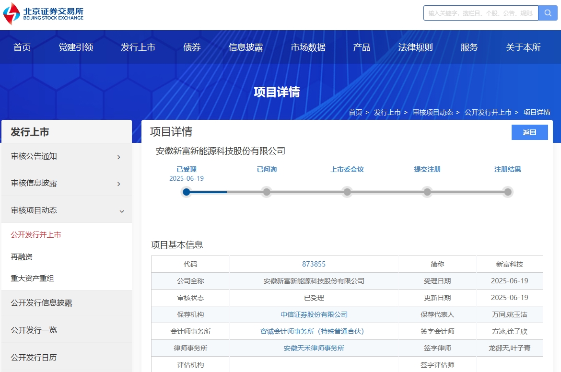Click 首页 in the breadcrumb trail
Screen dimensions: 561x372
pos(356,112)
